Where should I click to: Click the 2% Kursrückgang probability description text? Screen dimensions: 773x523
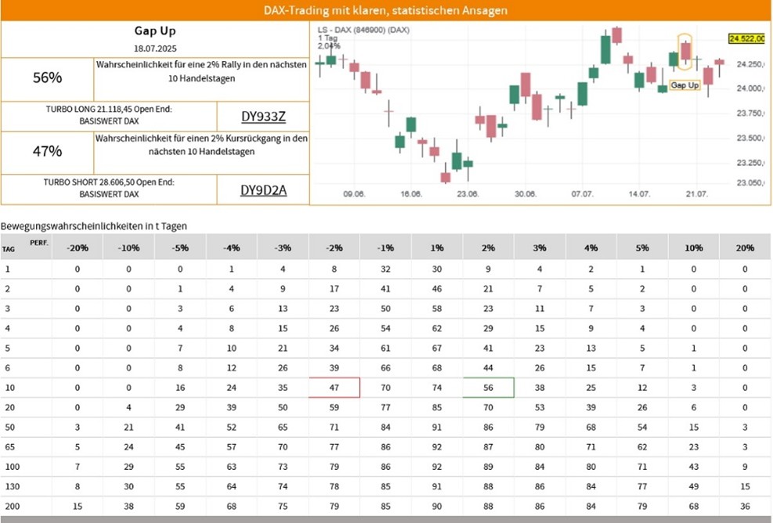coord(201,145)
